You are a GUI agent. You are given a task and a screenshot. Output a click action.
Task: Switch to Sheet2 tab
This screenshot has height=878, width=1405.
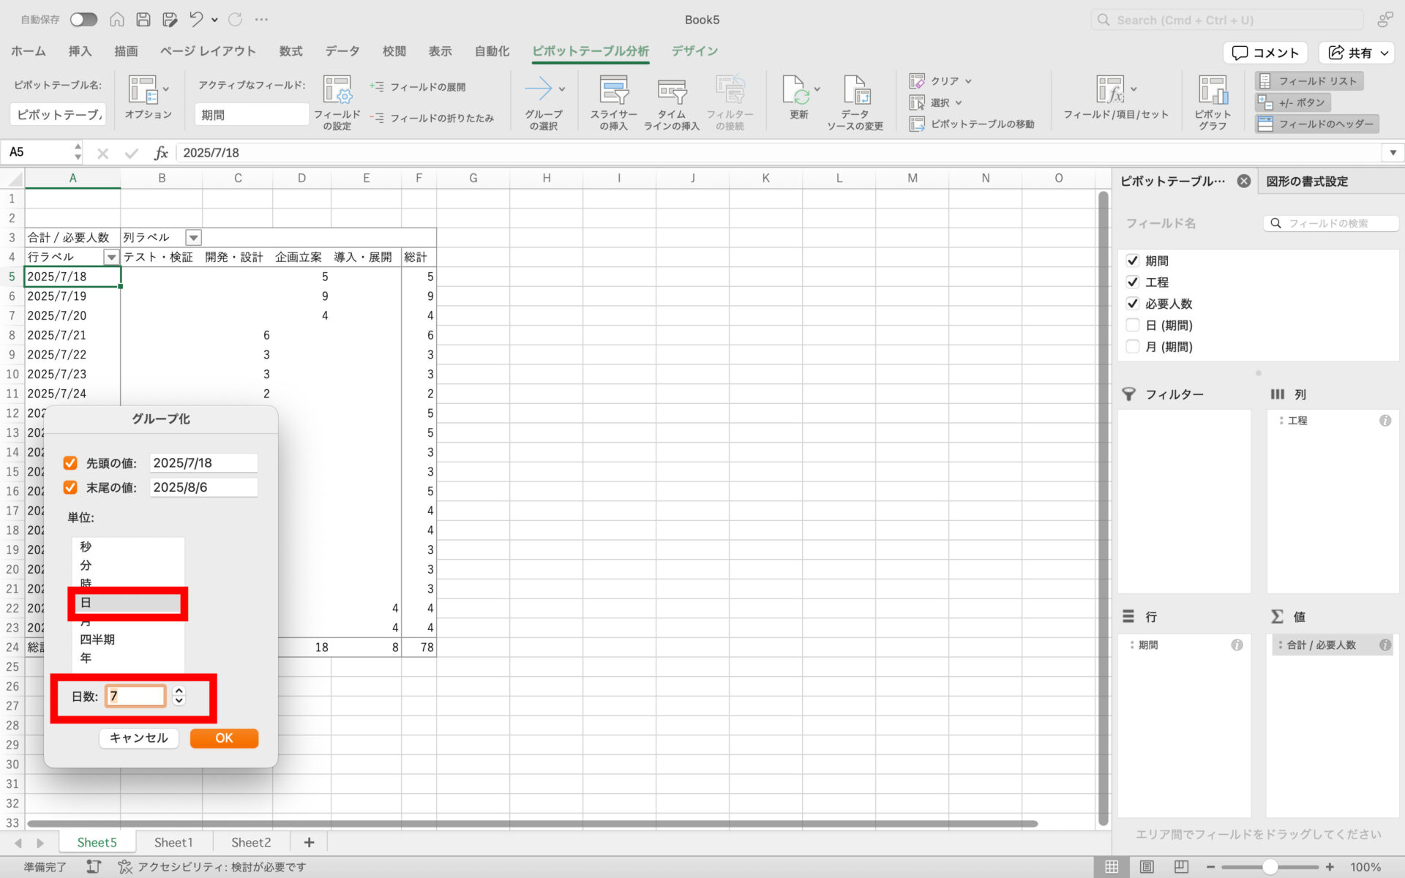(250, 843)
